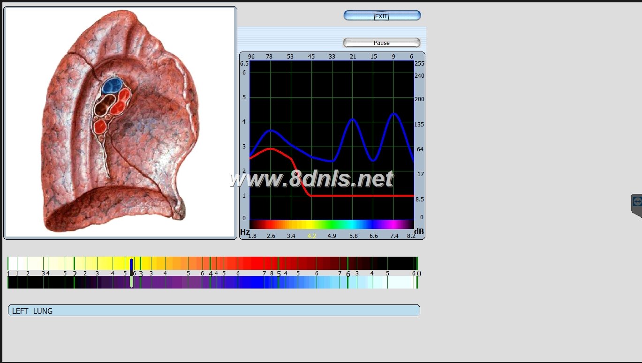Click the Hz axis label on the graph
The width and height of the screenshot is (642, 363).
click(243, 231)
